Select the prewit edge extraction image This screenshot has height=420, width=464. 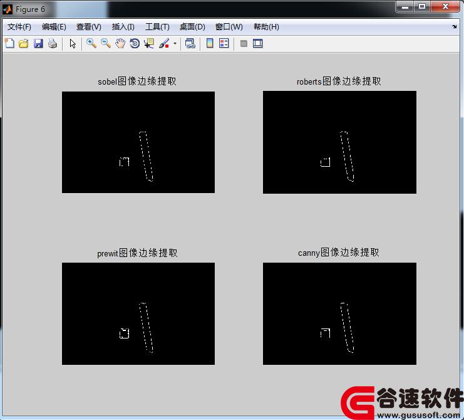pyautogui.click(x=138, y=313)
